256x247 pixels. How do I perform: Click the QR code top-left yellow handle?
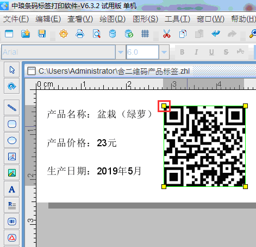click(x=164, y=106)
